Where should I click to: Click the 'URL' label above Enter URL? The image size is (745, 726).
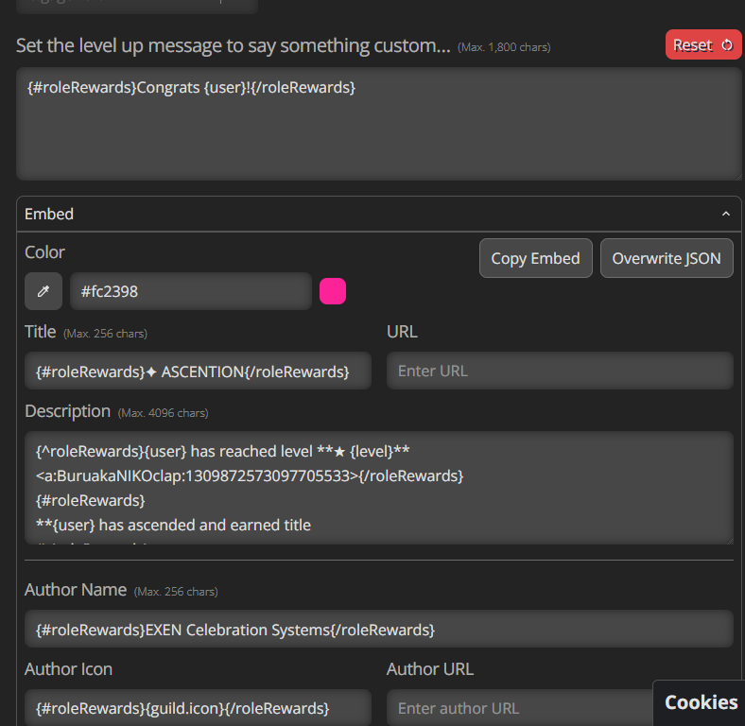point(402,331)
